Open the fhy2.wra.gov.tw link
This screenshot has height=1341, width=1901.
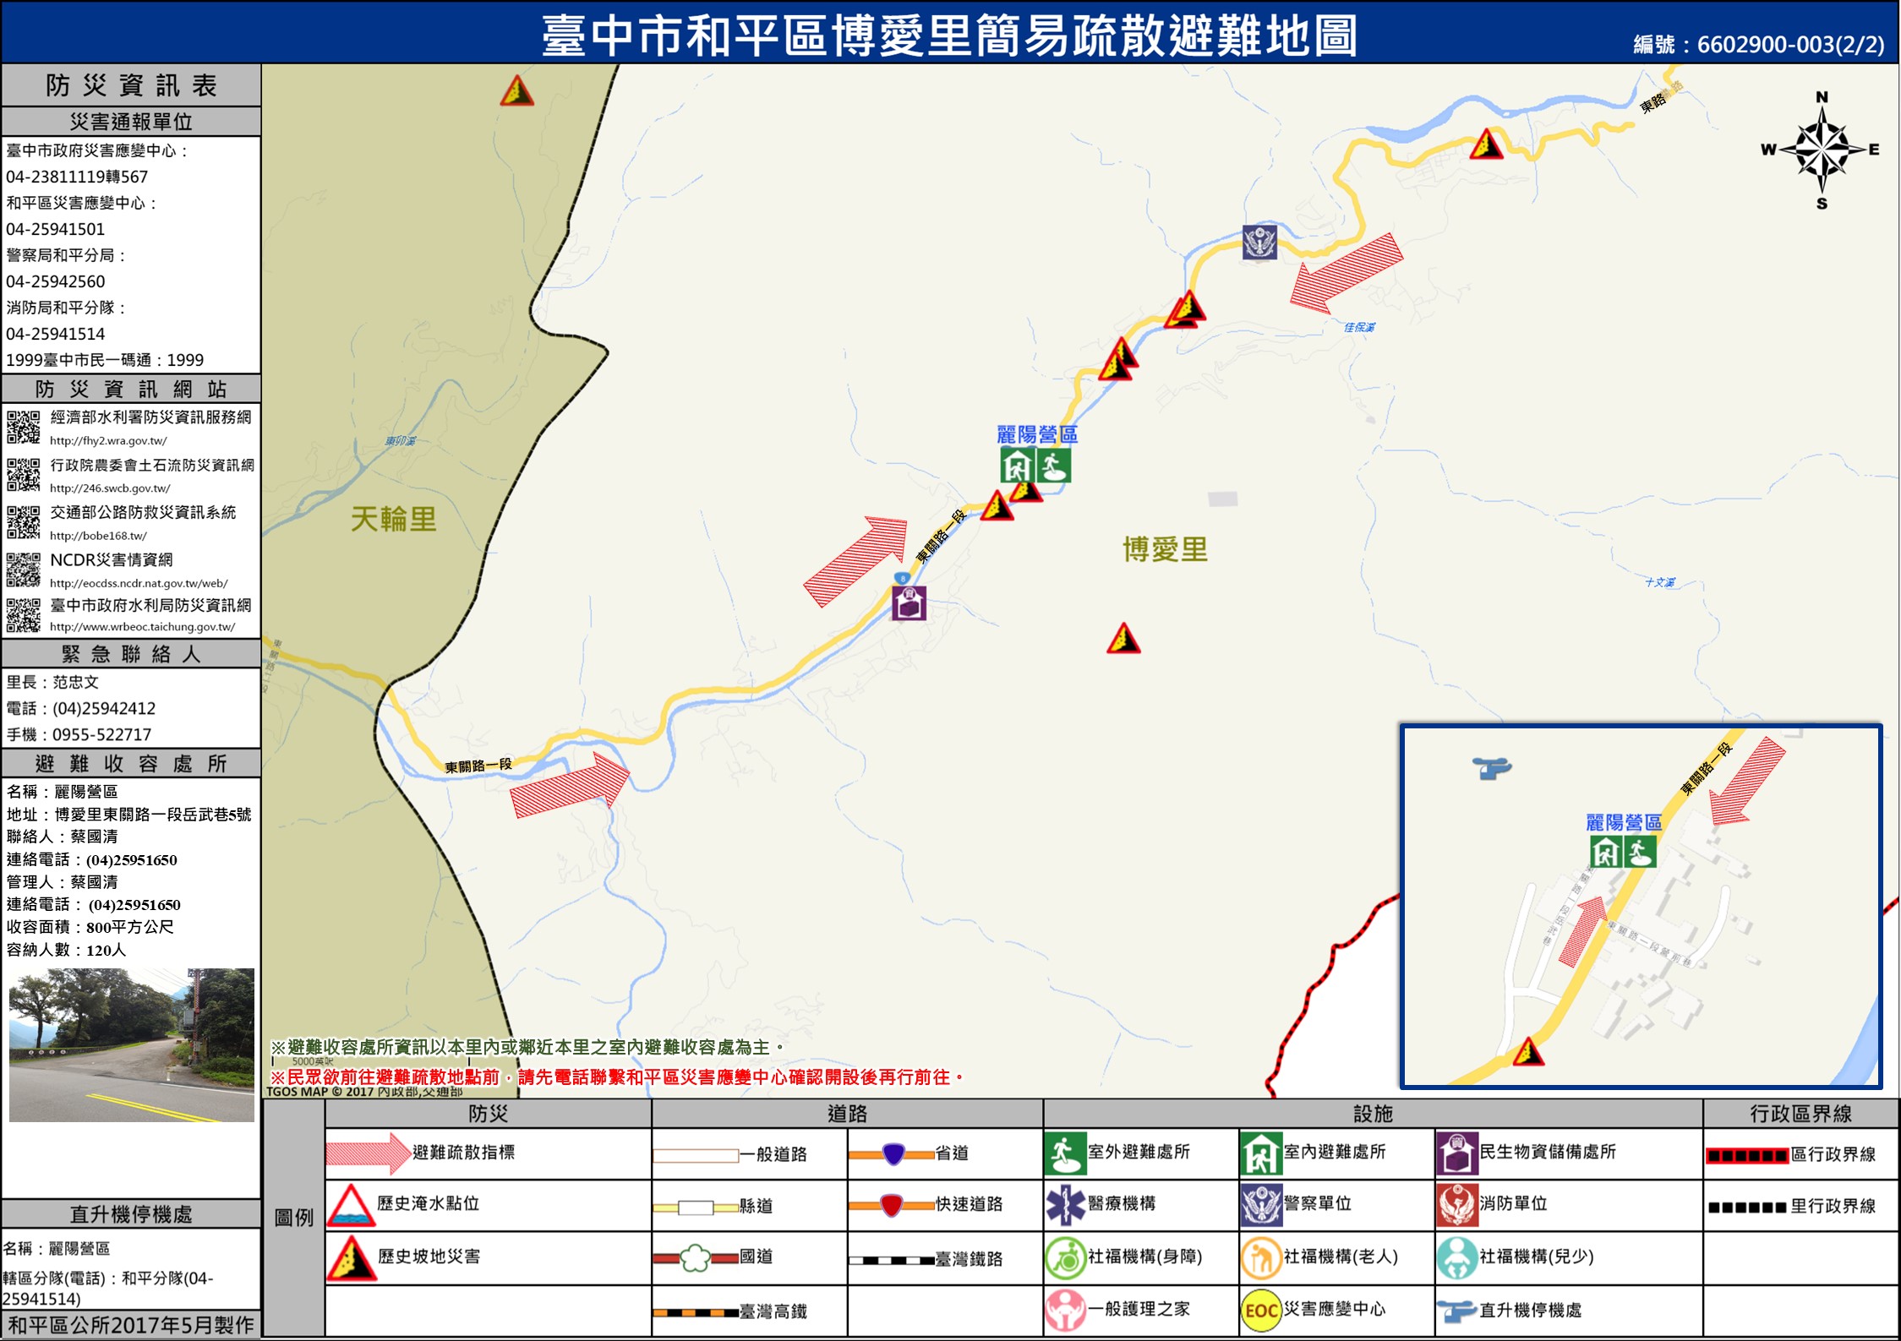(x=108, y=440)
